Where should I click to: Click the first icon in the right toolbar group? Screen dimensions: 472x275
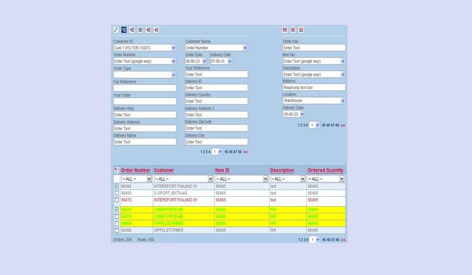pos(285,29)
